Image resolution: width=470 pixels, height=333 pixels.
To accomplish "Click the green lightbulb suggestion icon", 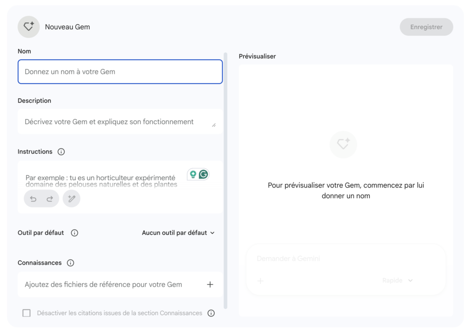I will [193, 174].
